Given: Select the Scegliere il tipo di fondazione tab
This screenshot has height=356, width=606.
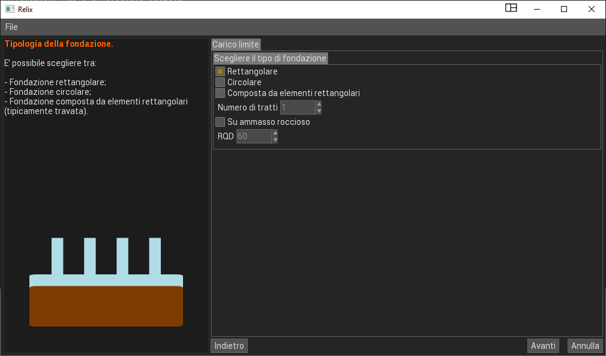Looking at the screenshot, I should tap(270, 58).
